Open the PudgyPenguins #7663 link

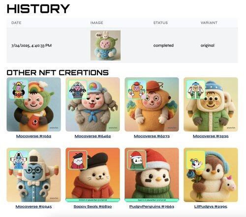[152, 207]
